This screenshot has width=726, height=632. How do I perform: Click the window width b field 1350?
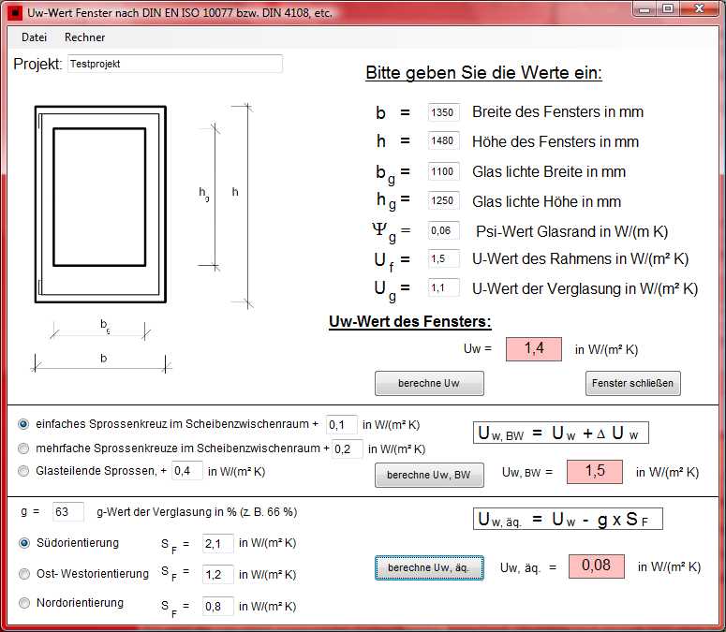[444, 112]
